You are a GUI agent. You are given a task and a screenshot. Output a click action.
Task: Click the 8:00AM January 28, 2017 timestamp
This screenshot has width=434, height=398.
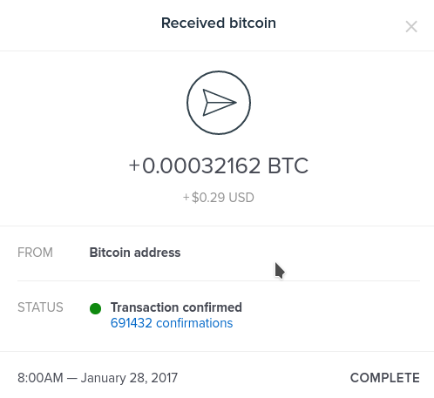pyautogui.click(x=98, y=378)
